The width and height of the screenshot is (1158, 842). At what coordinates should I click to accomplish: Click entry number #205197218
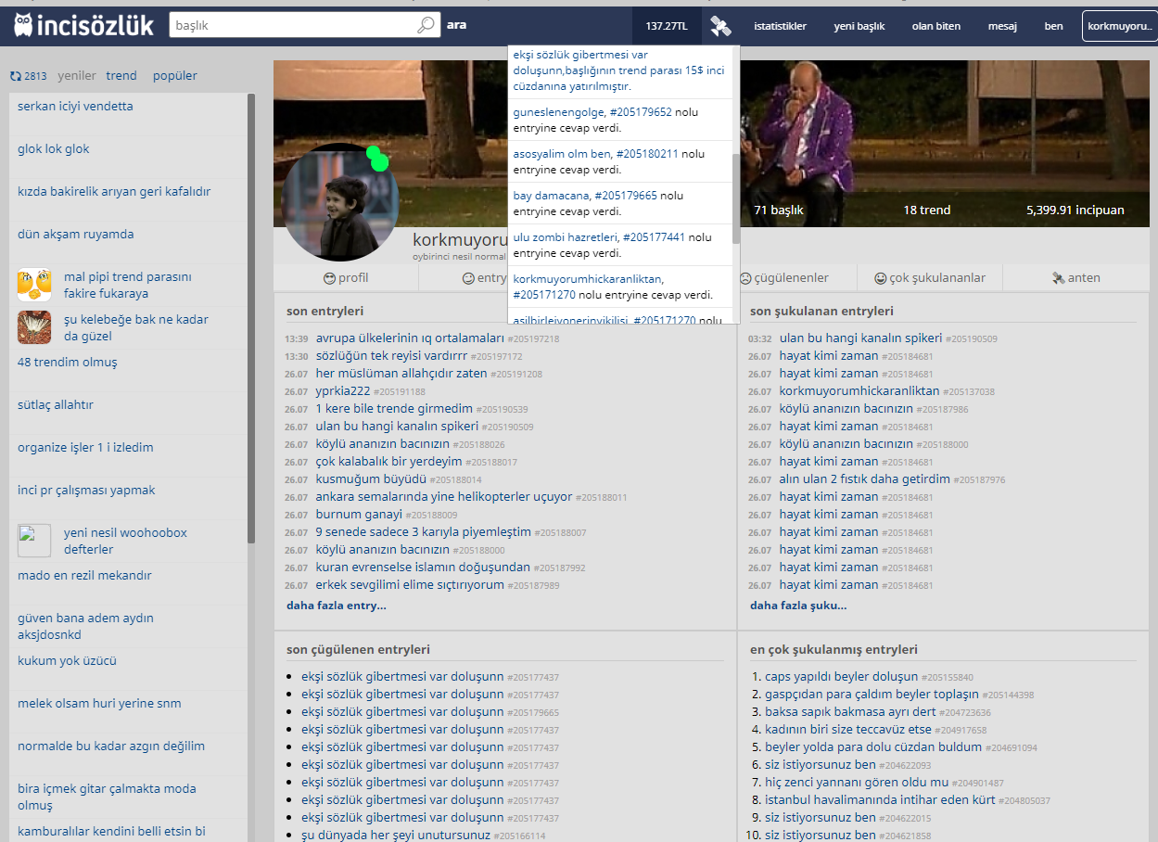(533, 339)
